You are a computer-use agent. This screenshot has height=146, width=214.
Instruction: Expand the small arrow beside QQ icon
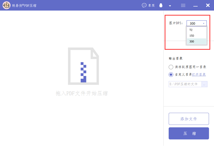pyautogui.click(x=170, y=6)
